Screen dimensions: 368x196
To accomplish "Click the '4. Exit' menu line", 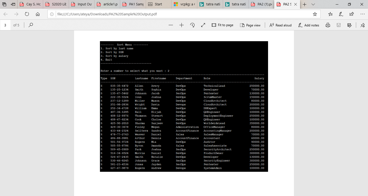I will coord(106,60).
